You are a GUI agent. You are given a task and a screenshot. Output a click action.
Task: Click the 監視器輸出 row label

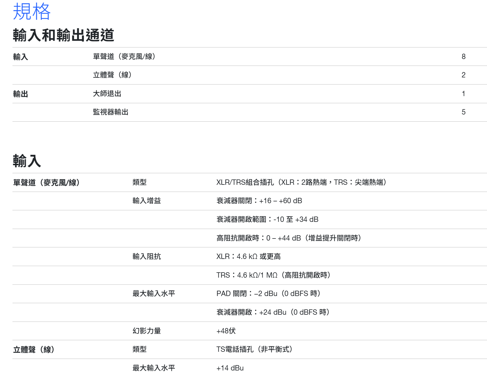110,112
